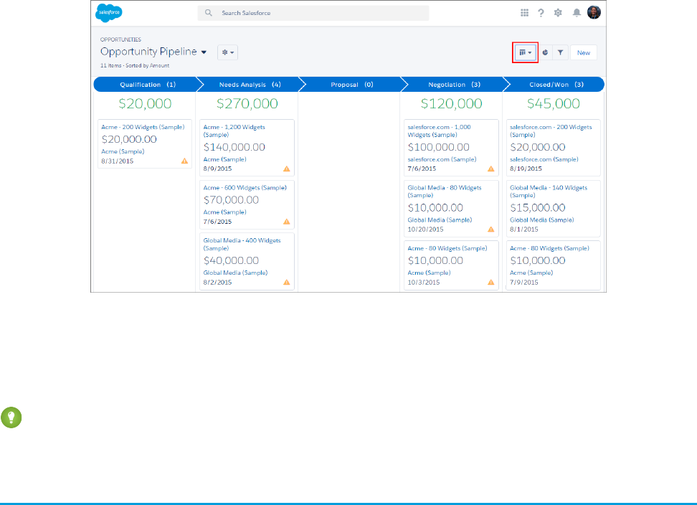This screenshot has height=505, width=697.
Task: Click the $70,000.00 amount
Action: pos(231,200)
